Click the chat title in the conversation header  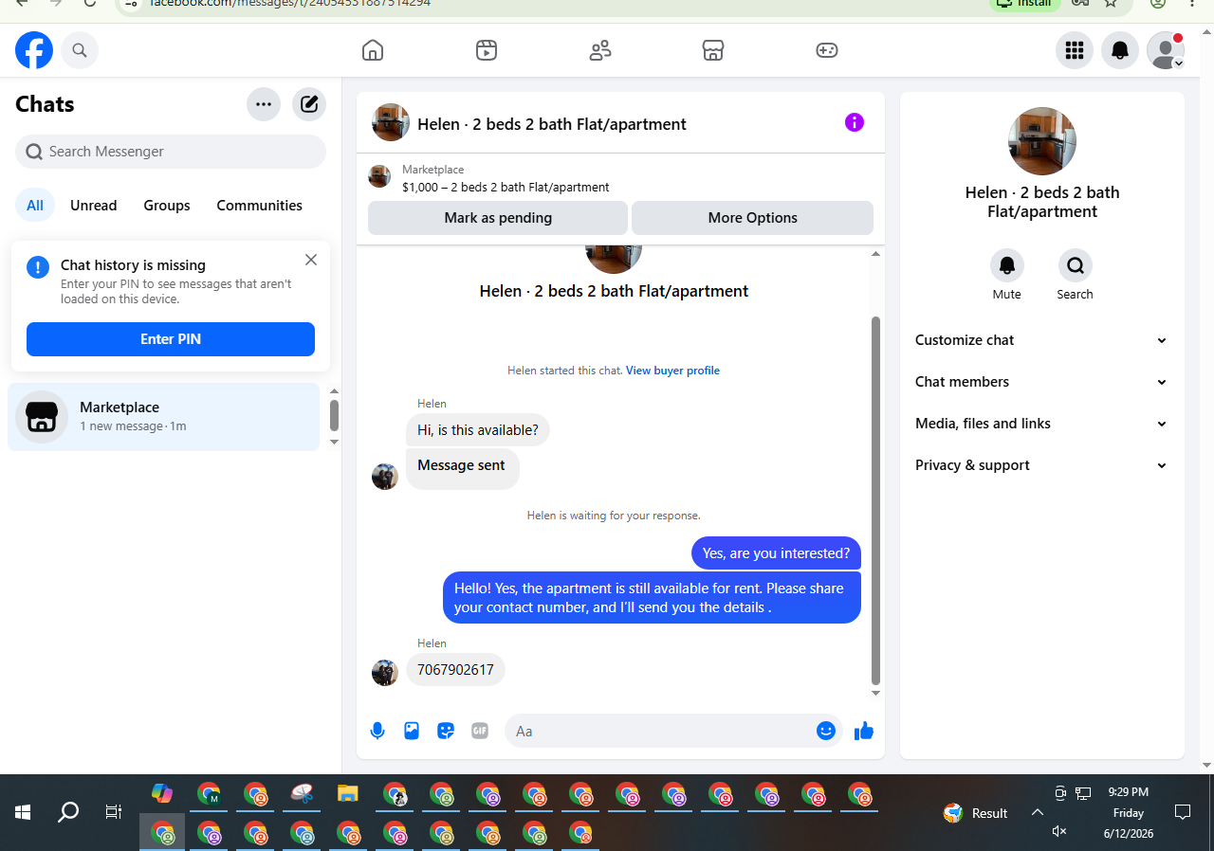pos(552,124)
